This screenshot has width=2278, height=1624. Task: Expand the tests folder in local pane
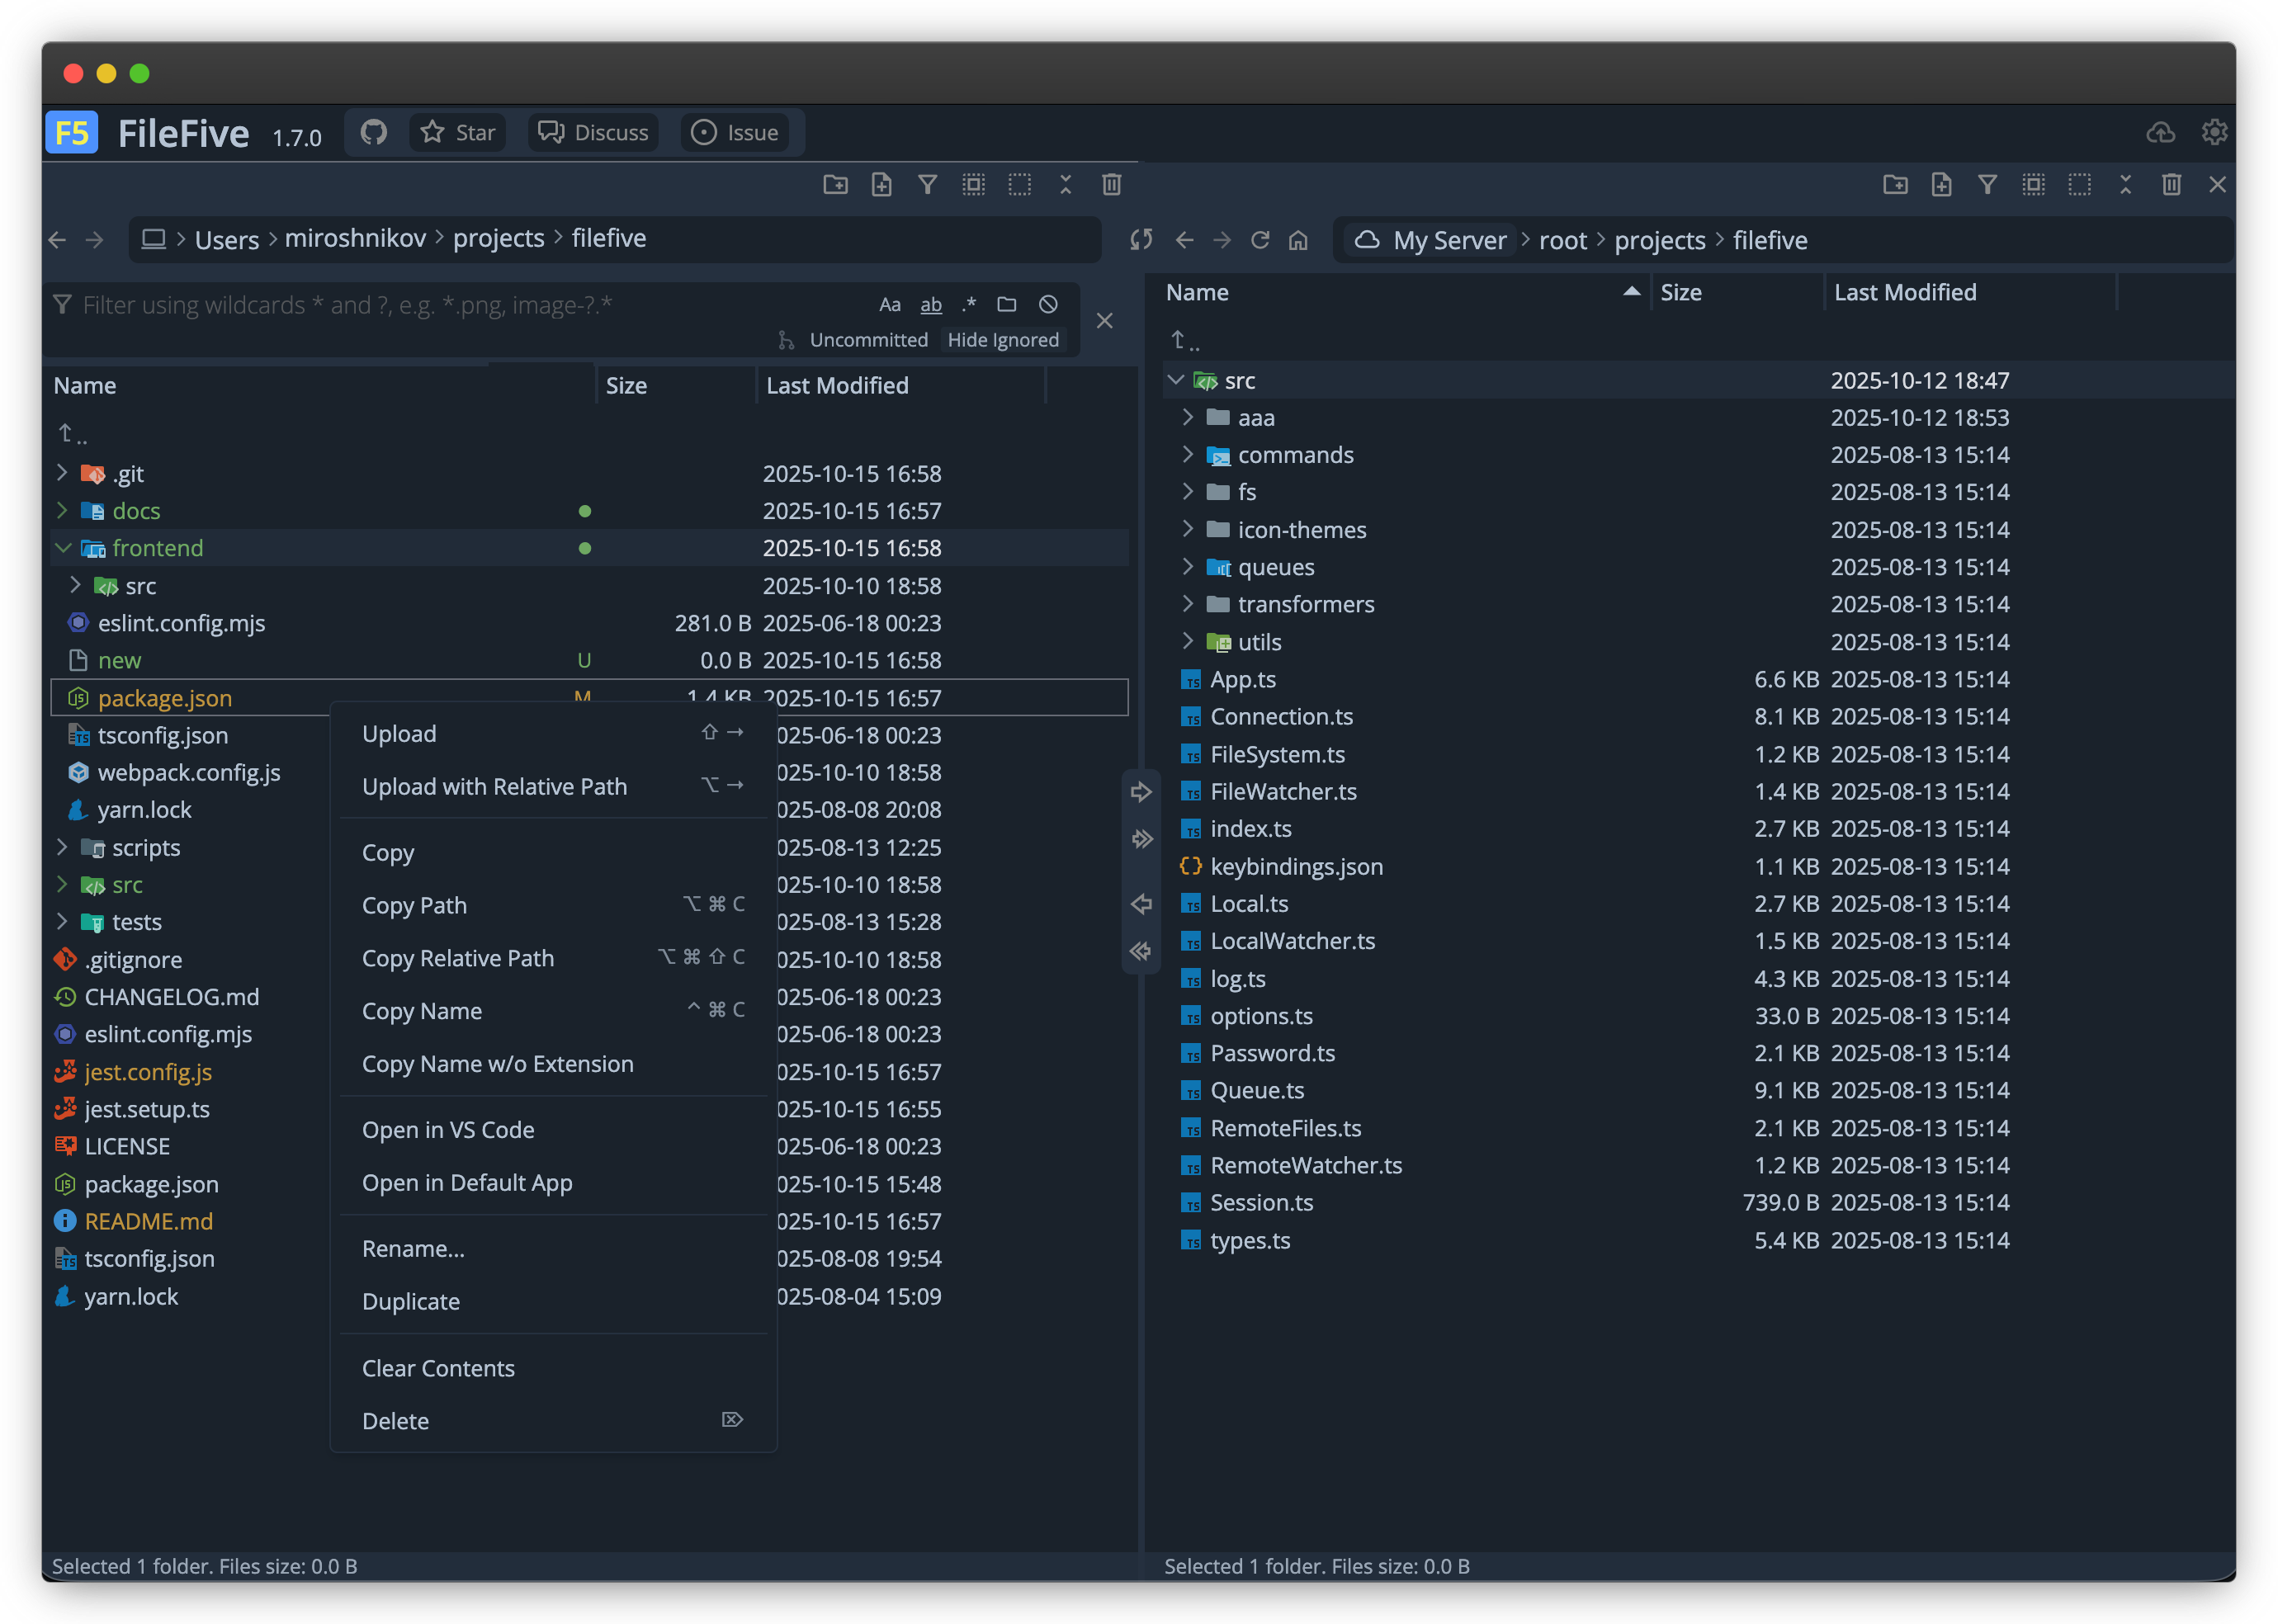click(62, 922)
